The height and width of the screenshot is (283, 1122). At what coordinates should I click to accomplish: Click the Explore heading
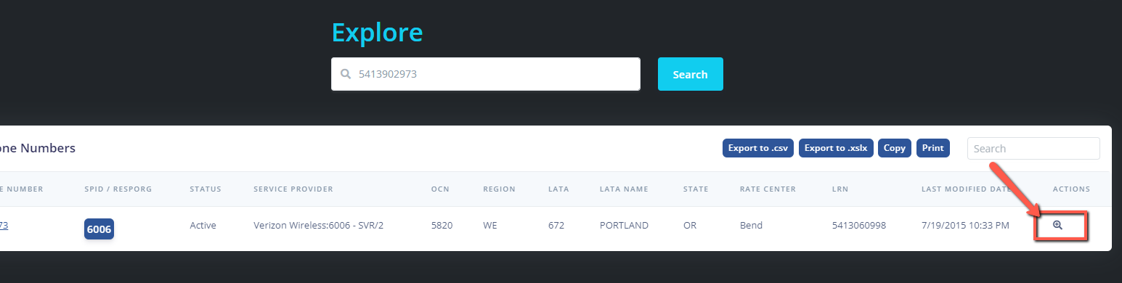click(x=377, y=32)
